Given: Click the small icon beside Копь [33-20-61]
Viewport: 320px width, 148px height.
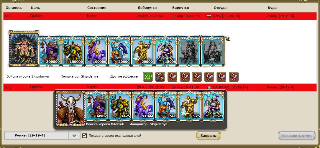Looking at the screenshot, I should pos(209,16).
